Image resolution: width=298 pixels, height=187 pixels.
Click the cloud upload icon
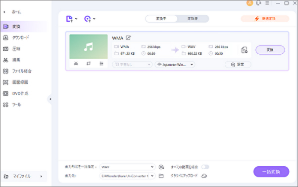[x=204, y=176]
